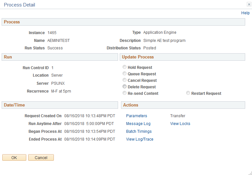
Task: Grab the resize handle at dialog corner
Action: (x=250, y=173)
